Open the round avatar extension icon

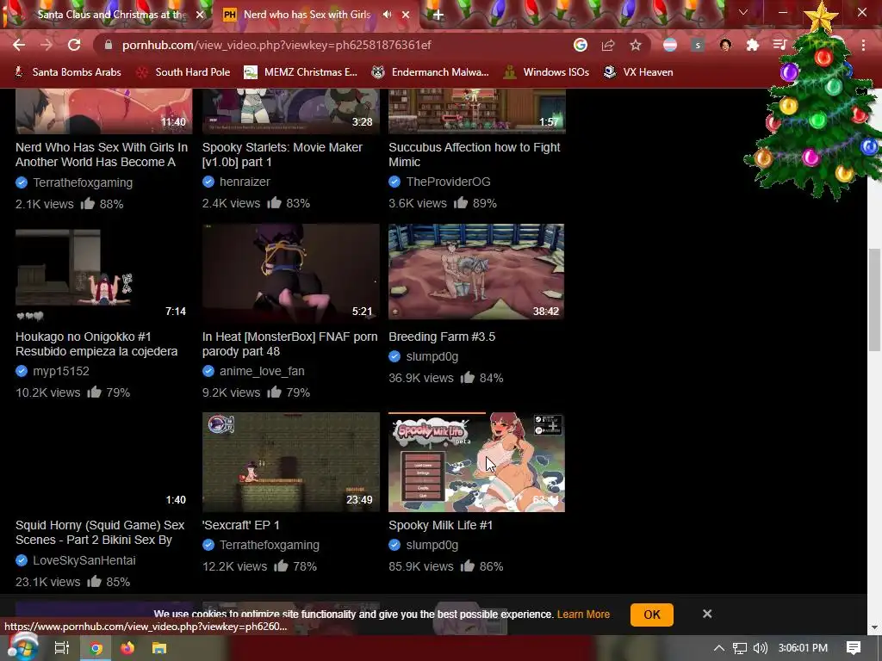point(725,45)
